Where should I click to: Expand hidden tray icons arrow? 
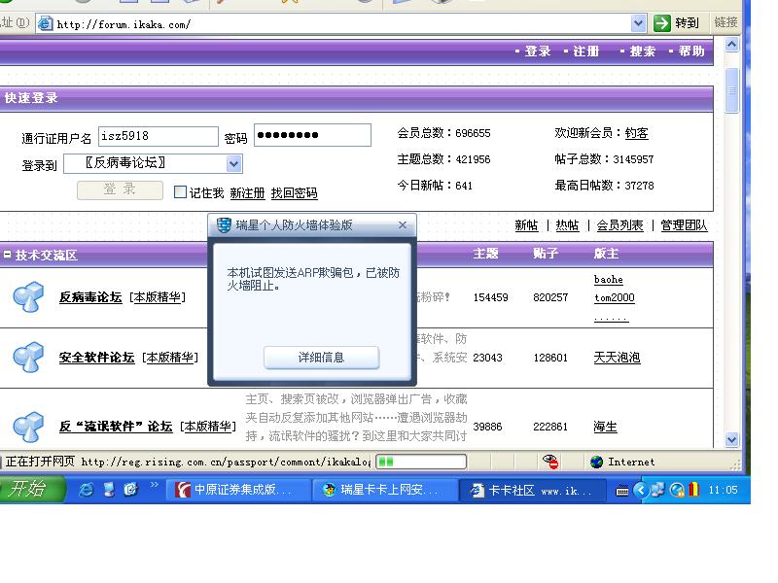tap(641, 491)
